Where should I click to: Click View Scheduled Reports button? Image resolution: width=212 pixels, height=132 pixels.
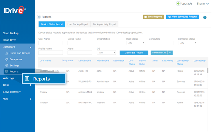click(x=183, y=17)
